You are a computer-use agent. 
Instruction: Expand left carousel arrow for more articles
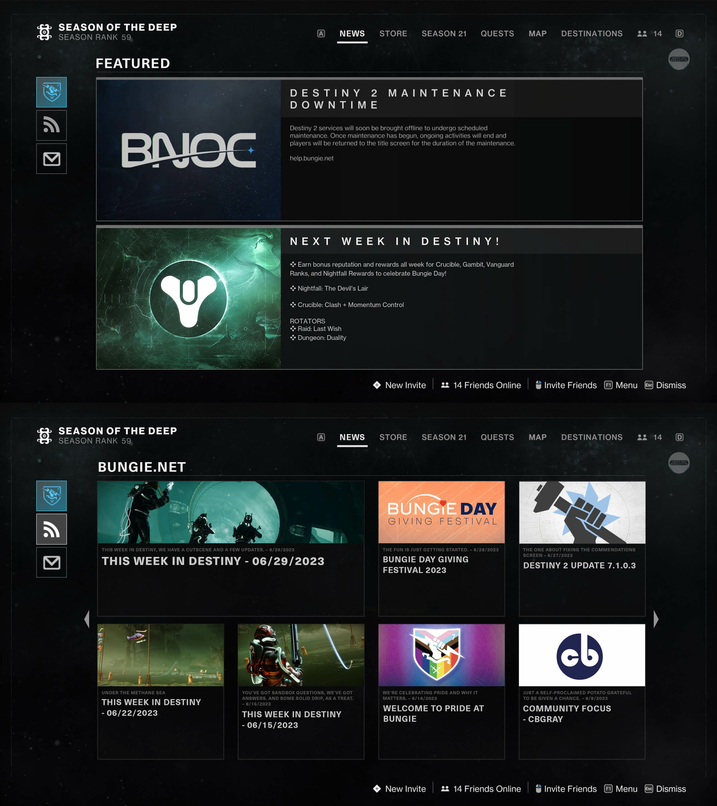coord(87,618)
